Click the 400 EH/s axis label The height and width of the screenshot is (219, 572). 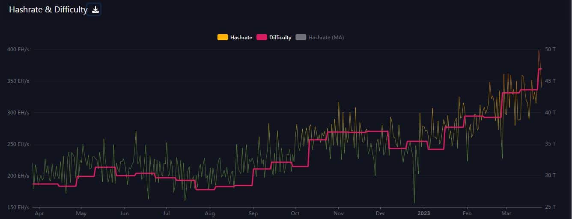(18, 50)
